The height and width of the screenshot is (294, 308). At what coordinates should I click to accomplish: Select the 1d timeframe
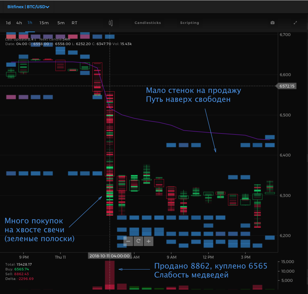click(8, 23)
